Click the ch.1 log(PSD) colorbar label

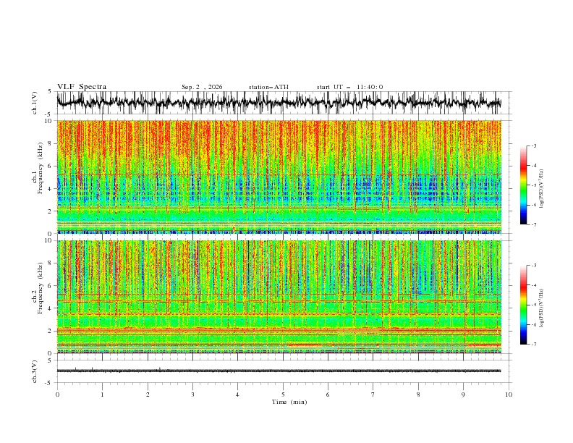pos(541,189)
